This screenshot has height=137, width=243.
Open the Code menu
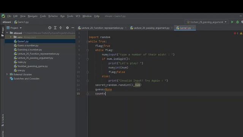point(43,16)
